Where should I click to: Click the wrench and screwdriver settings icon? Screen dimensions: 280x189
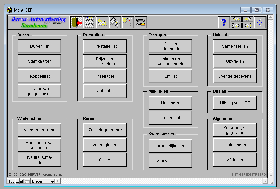pos(141,22)
